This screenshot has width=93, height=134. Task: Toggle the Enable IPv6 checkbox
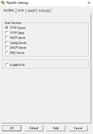(7, 65)
